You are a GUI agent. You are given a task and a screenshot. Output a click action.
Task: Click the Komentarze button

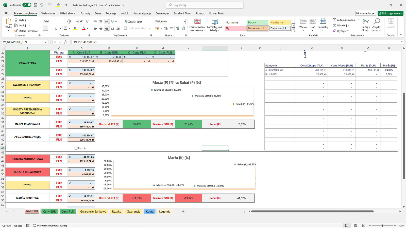tap(365, 13)
